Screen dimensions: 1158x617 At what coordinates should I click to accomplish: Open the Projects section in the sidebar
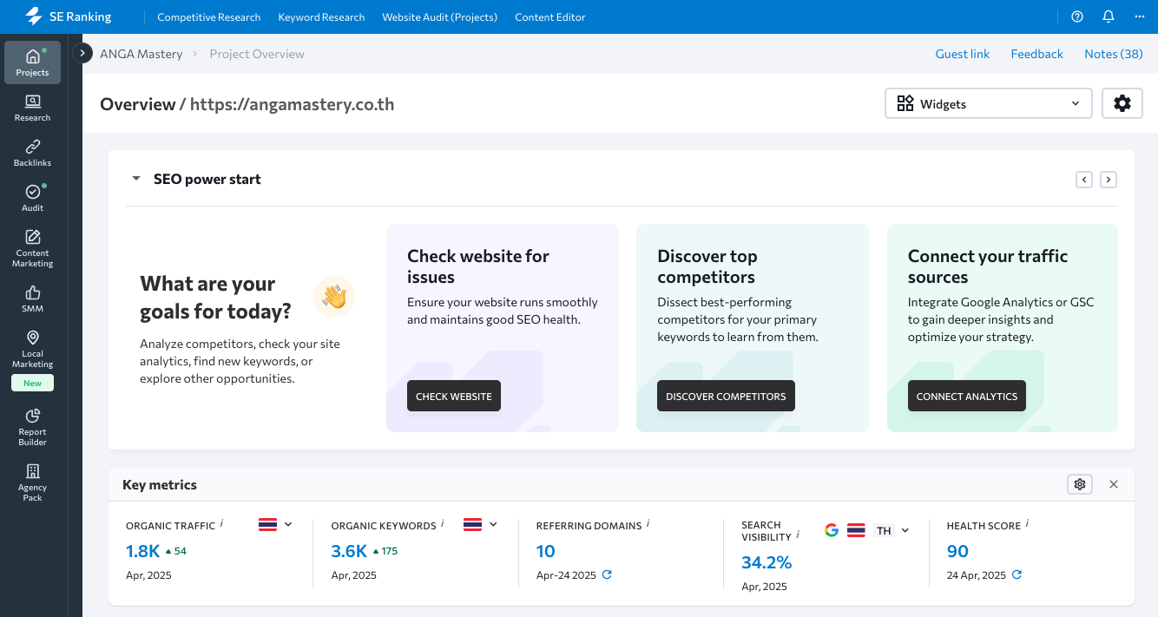tap(32, 62)
